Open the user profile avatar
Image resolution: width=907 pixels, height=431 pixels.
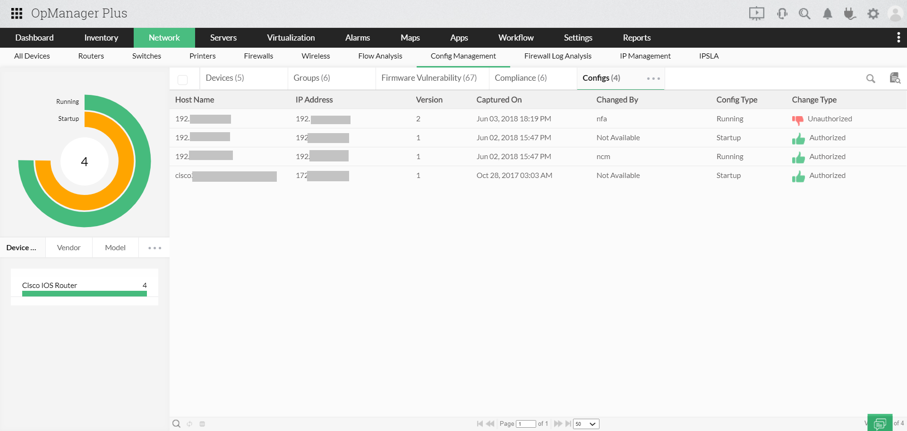(896, 13)
